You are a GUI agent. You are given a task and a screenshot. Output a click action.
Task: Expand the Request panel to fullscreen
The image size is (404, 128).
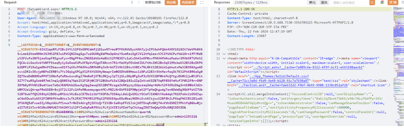click(202, 3)
